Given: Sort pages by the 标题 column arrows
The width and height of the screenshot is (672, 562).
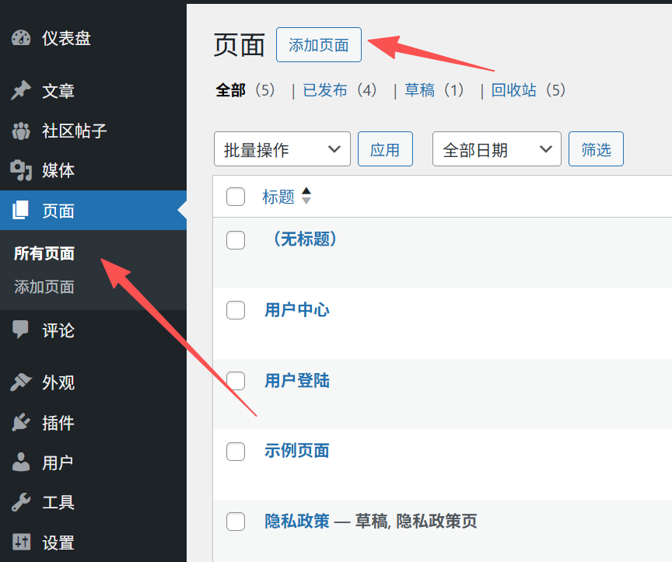Looking at the screenshot, I should click(x=306, y=196).
